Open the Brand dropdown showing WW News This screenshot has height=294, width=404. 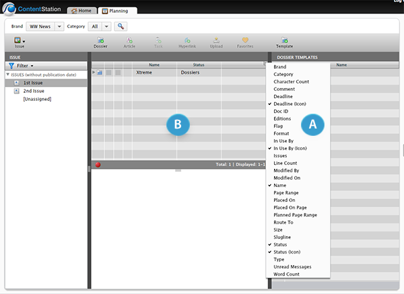(x=60, y=26)
